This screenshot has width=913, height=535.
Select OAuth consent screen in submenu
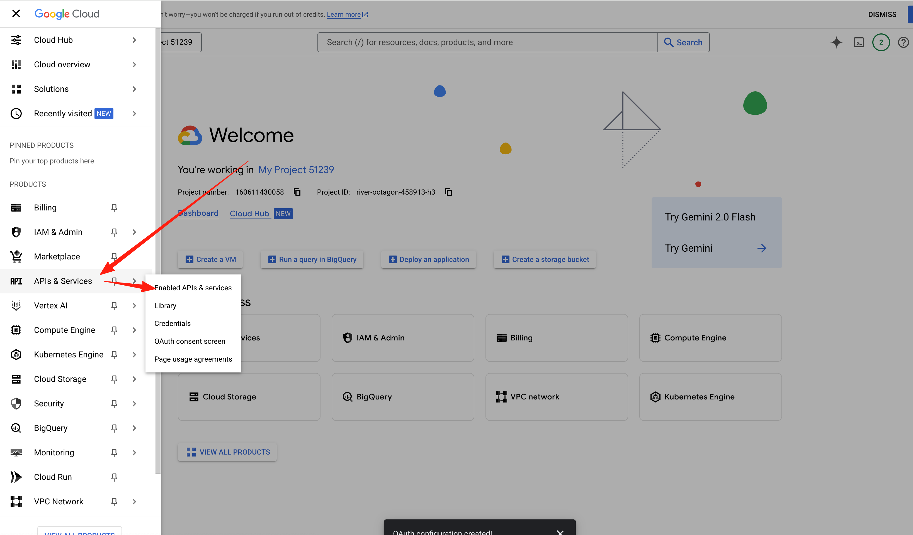point(193,341)
